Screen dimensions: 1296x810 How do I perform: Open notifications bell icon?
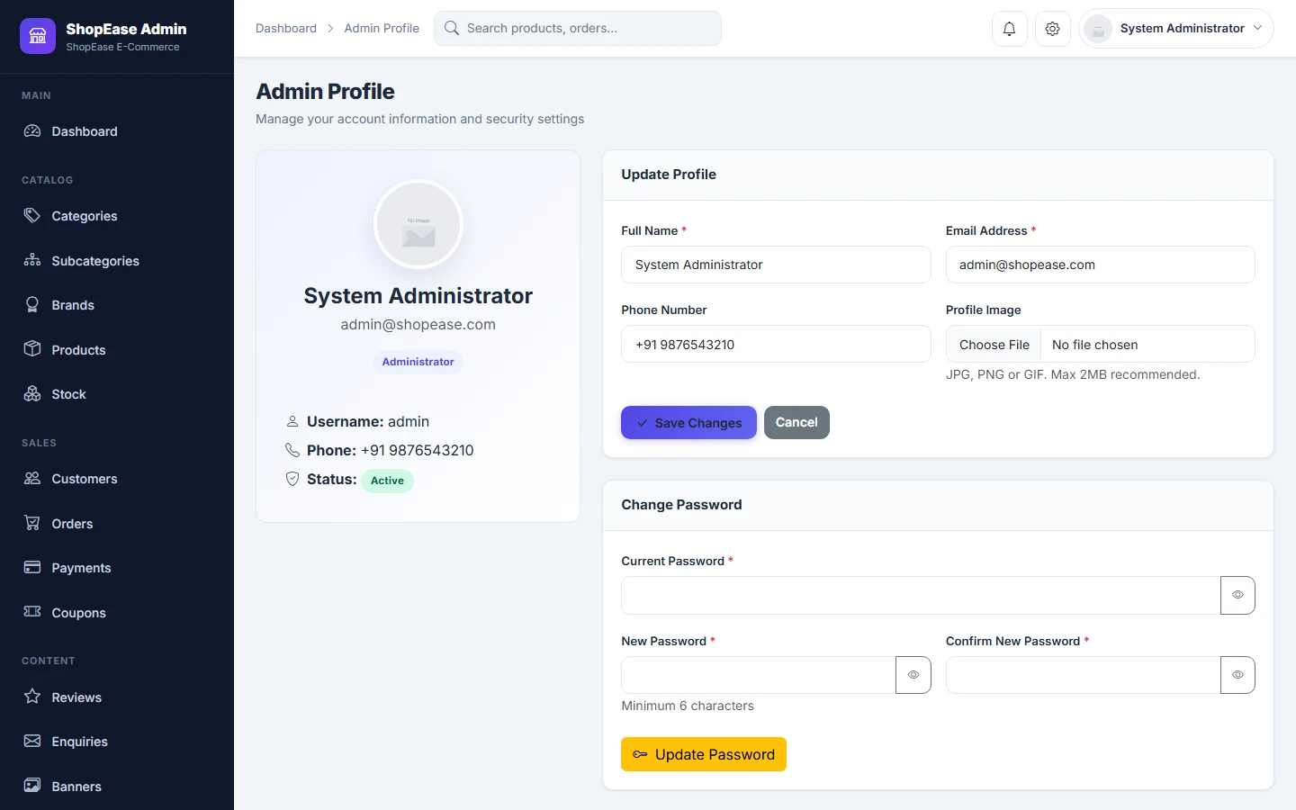[1009, 29]
